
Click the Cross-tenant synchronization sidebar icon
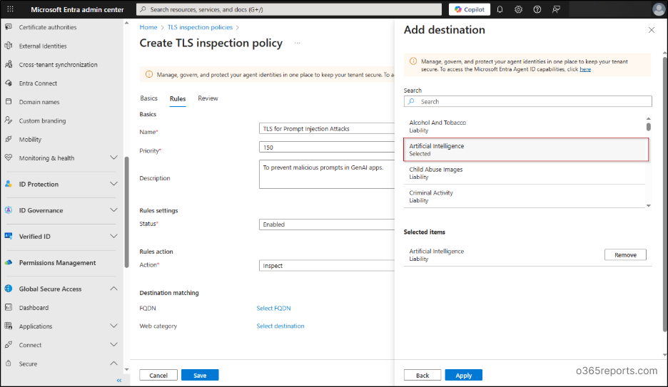[x=9, y=64]
